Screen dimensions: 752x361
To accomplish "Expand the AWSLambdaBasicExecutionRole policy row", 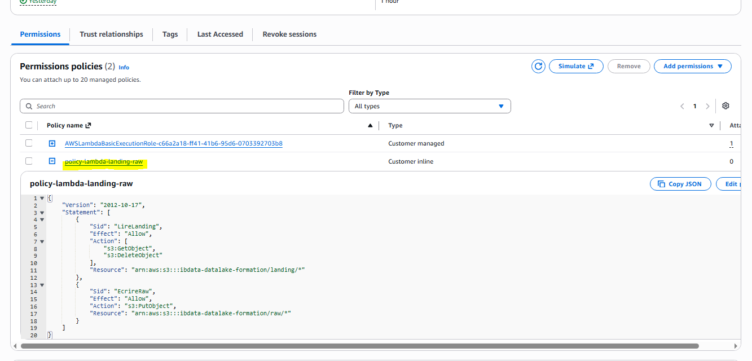I will pos(52,143).
